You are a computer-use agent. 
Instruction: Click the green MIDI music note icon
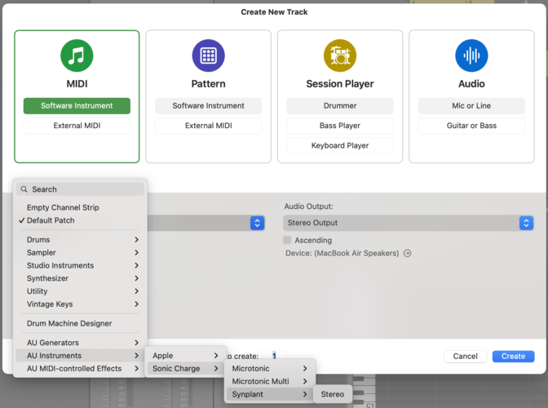[77, 55]
